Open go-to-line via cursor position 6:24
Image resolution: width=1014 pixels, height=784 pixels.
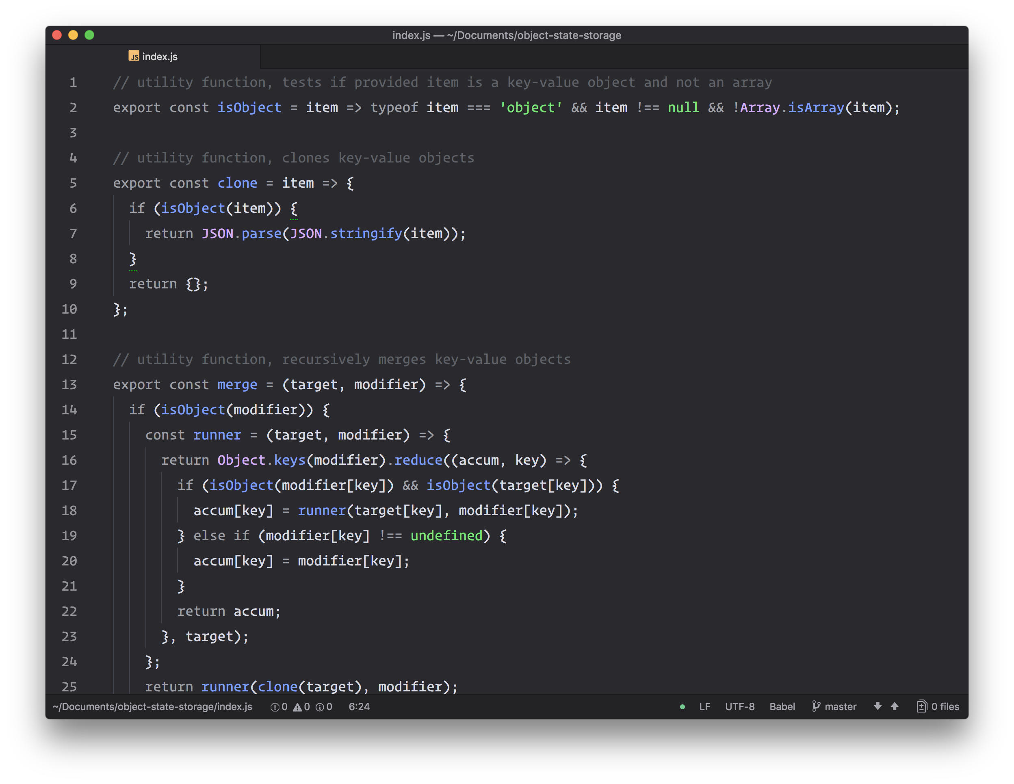[359, 706]
